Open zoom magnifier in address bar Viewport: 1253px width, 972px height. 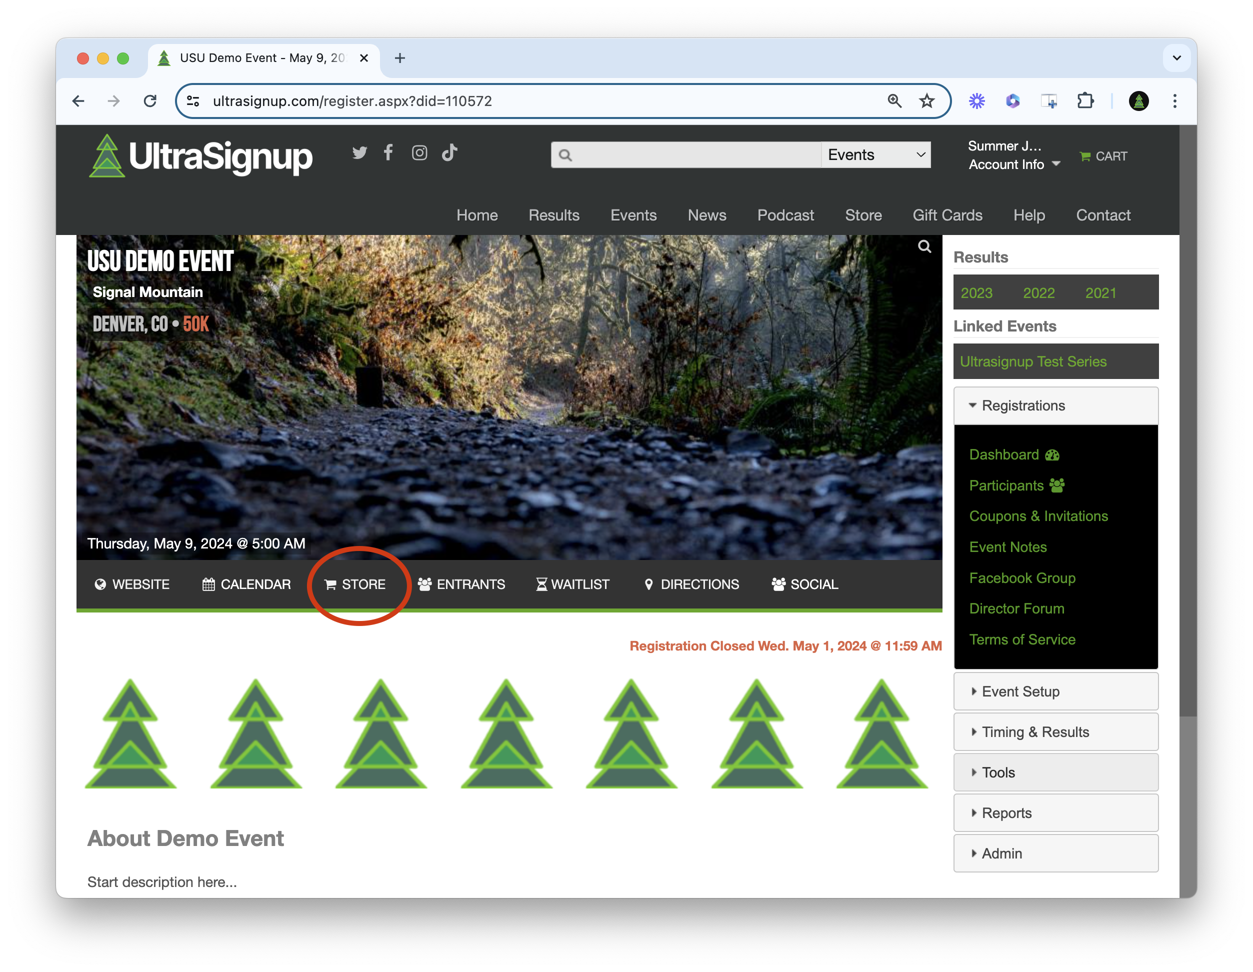coord(894,101)
